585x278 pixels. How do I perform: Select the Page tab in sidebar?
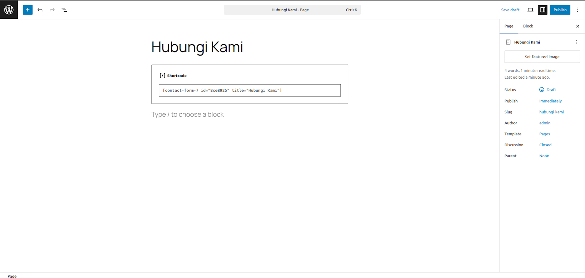(509, 26)
